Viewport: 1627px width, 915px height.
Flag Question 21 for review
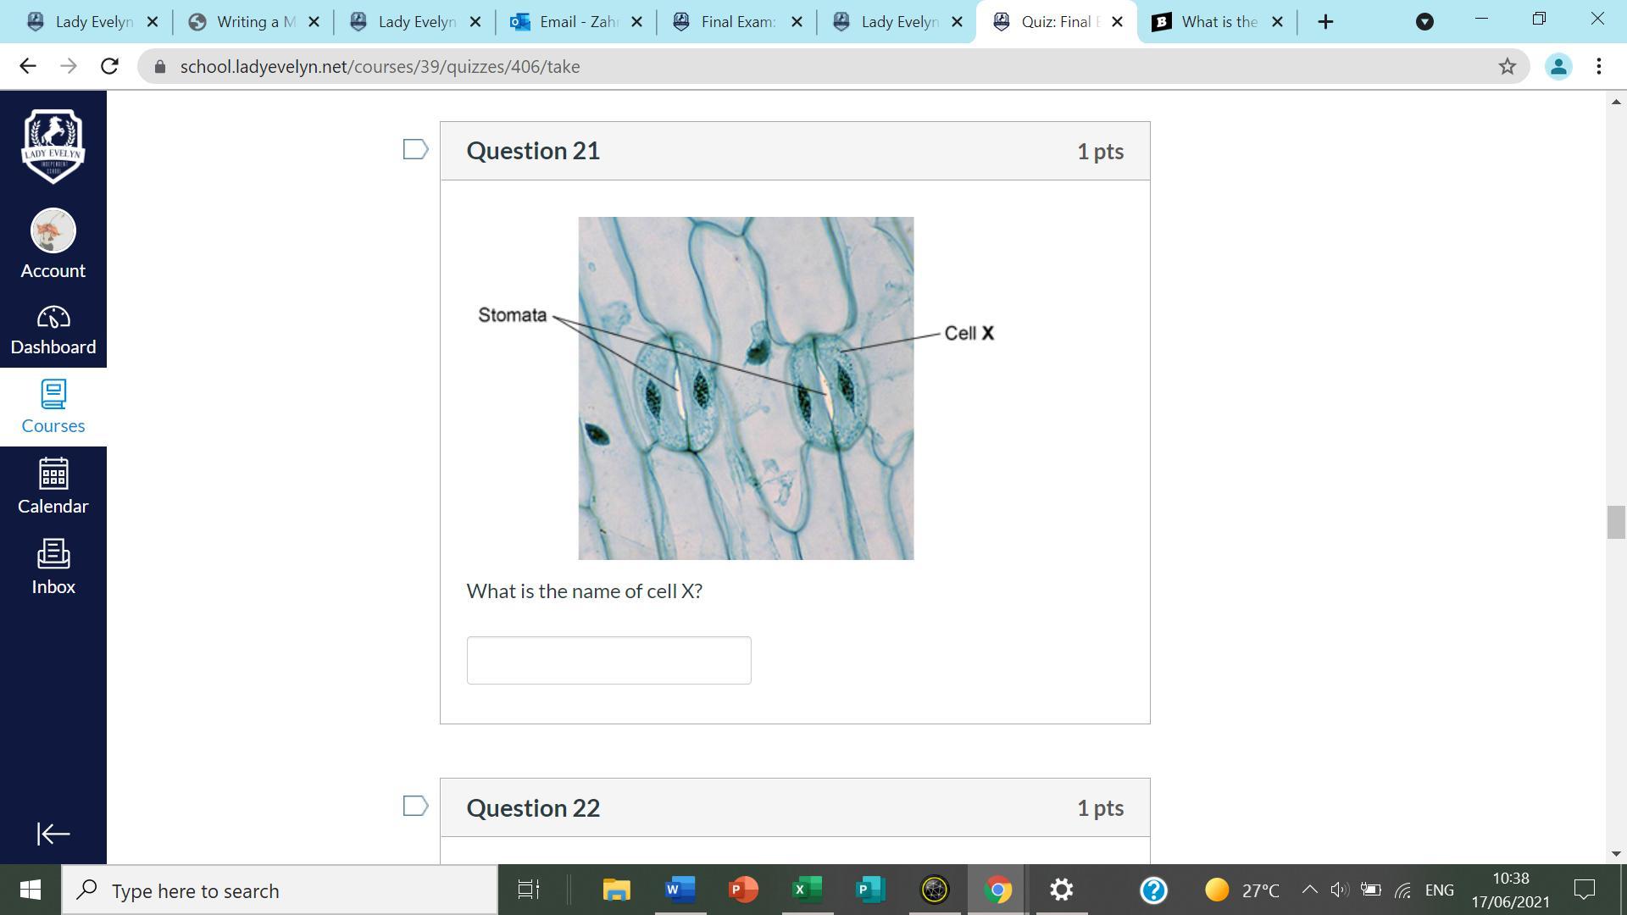[x=415, y=149]
